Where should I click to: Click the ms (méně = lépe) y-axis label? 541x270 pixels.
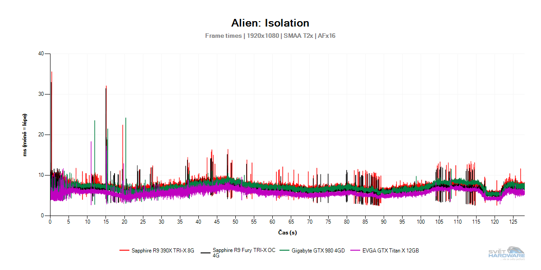(25, 135)
